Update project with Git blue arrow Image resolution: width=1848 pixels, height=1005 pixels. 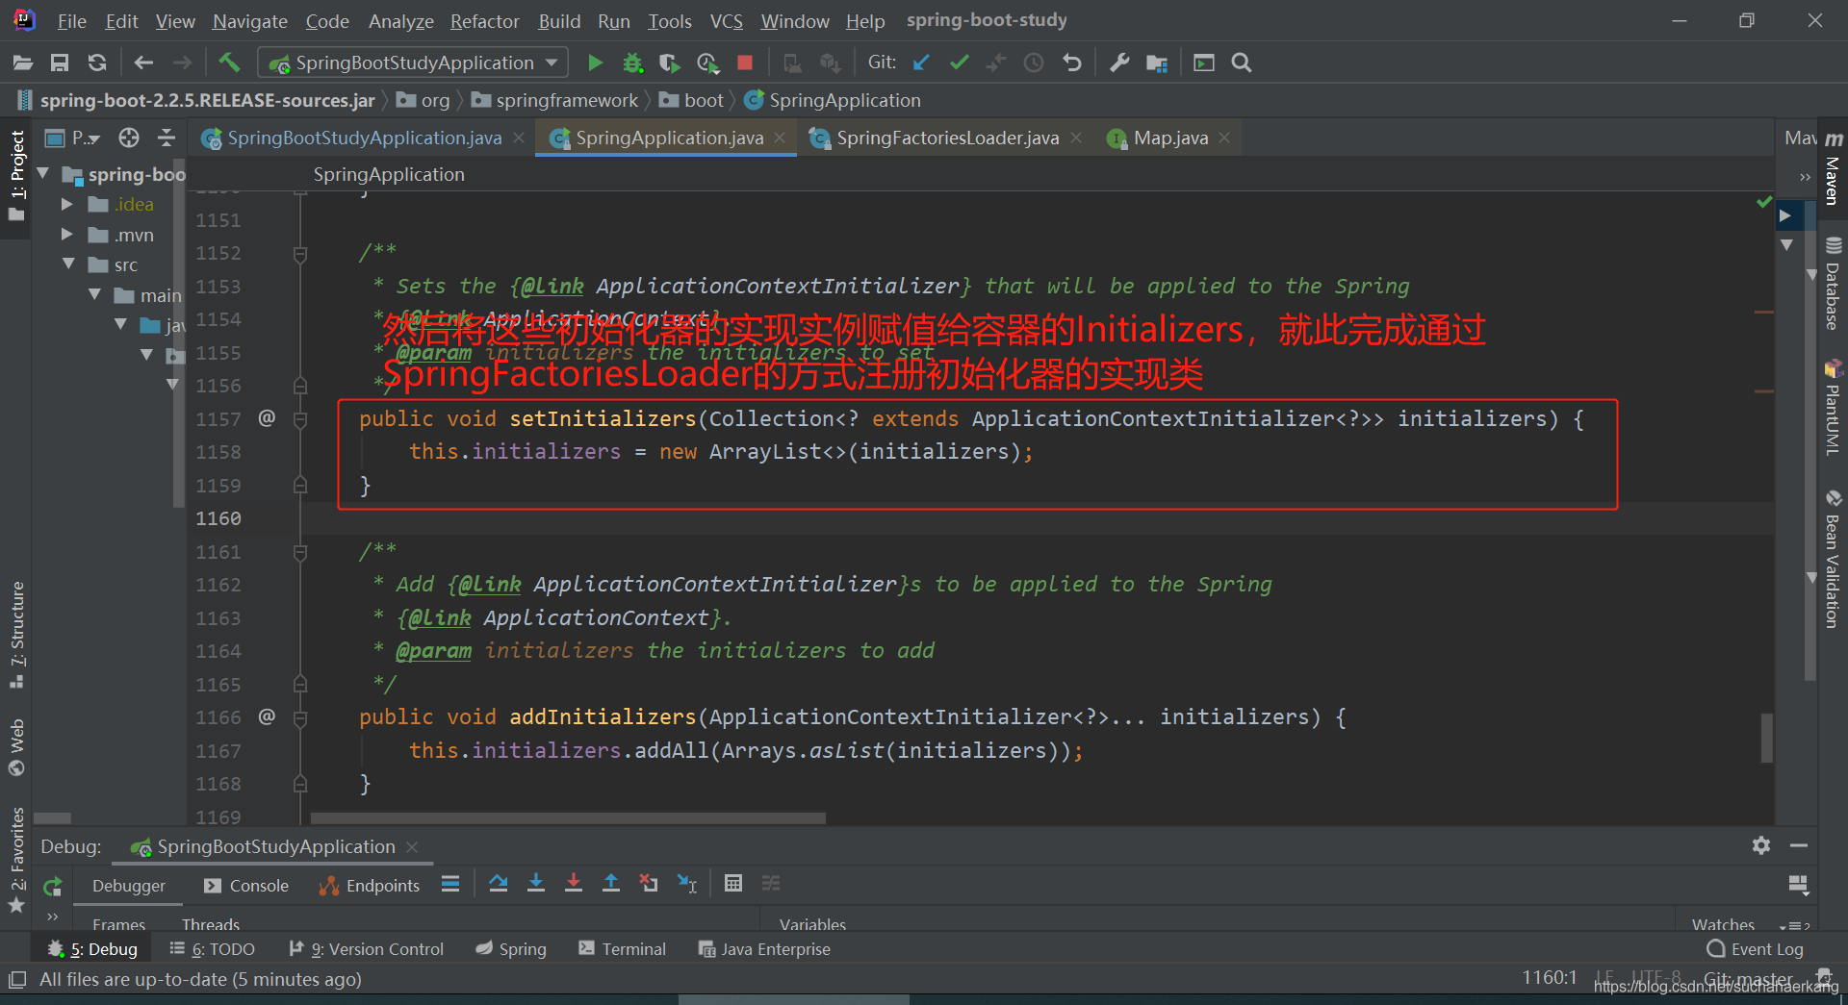(921, 63)
